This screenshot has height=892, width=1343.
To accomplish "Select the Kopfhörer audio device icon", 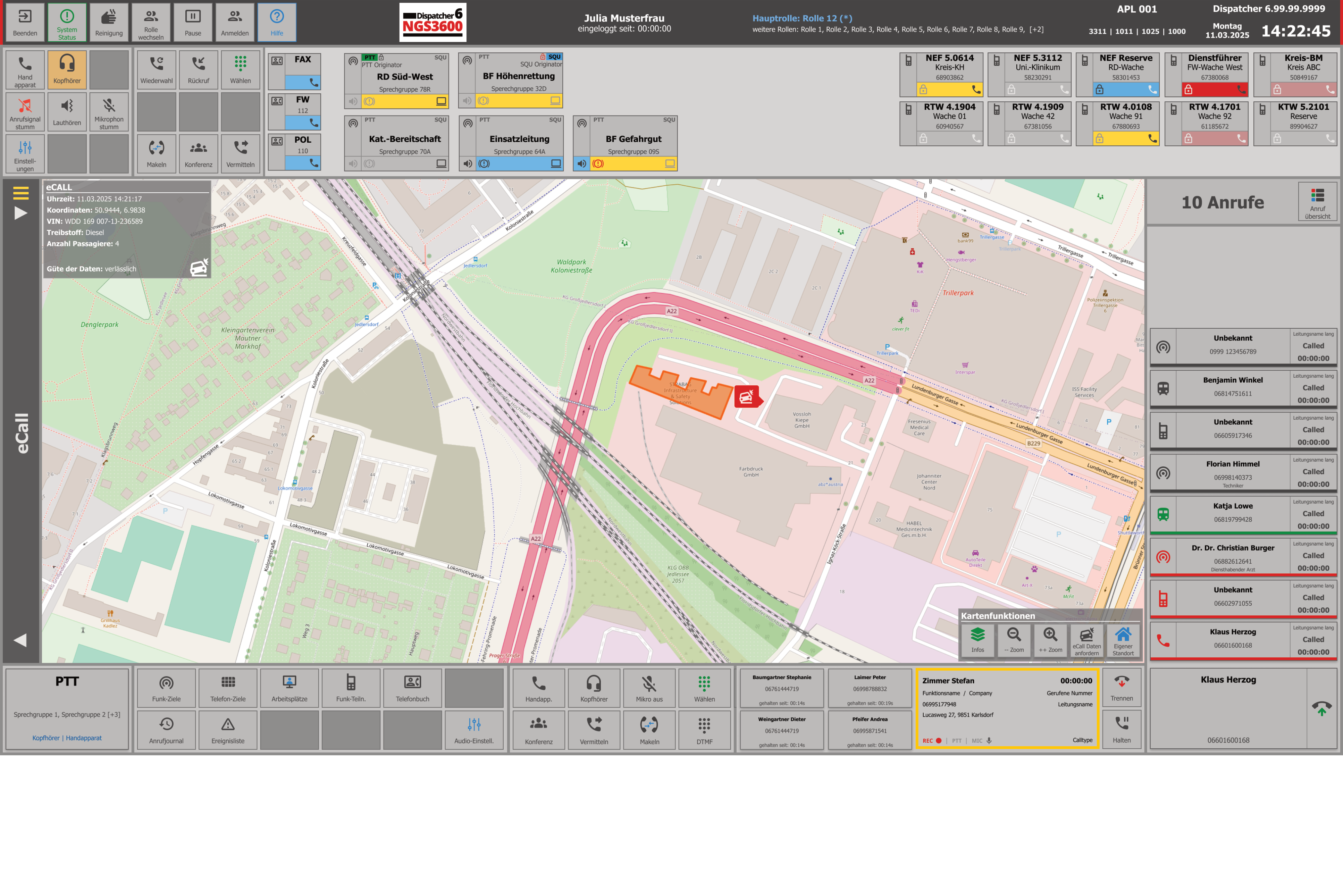I will coord(67,69).
